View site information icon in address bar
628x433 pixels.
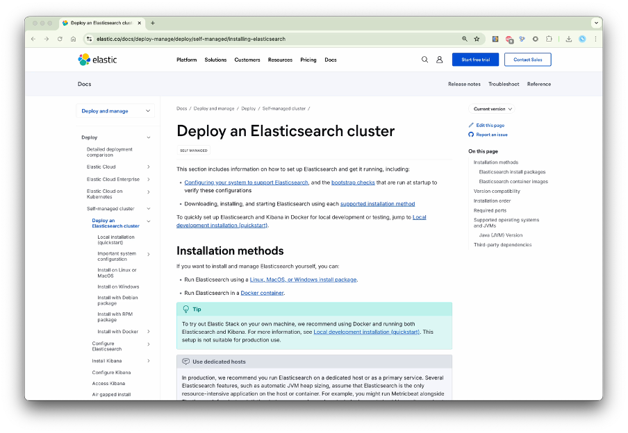[90, 39]
